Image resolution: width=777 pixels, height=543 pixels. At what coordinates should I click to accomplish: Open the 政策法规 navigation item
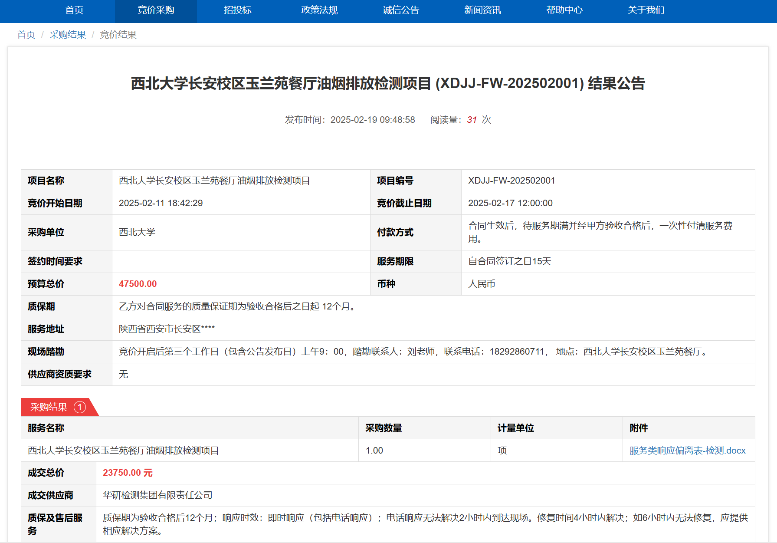(319, 10)
